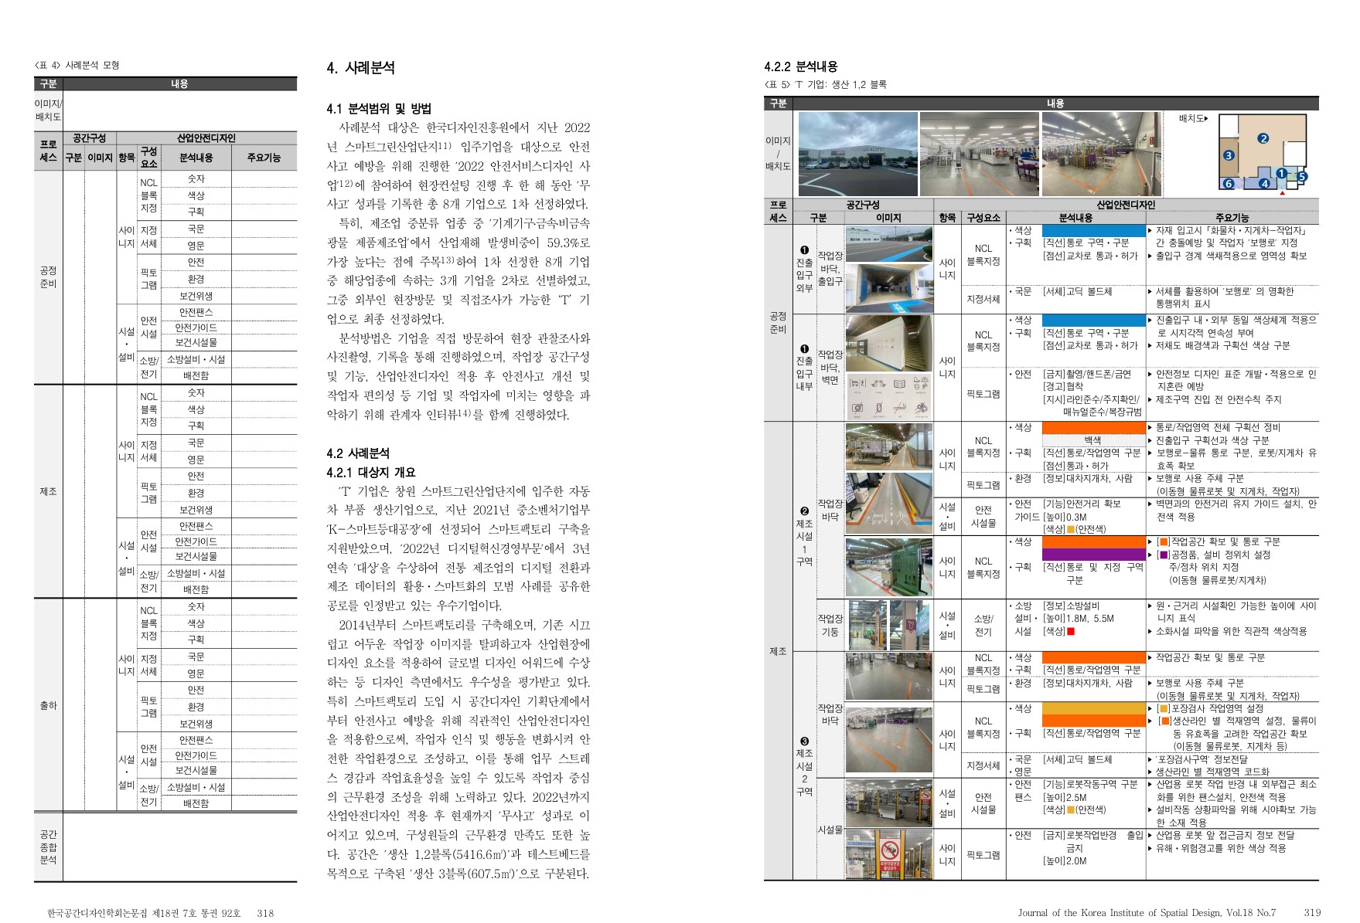Screen dimensions: 1360x923
Task: Pick the yellow color bar in 포장검사 row
Action: coord(1092,708)
